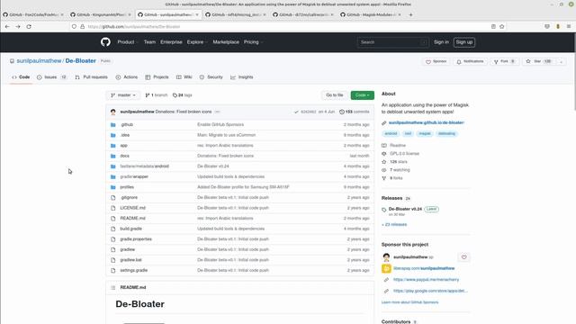Click the site lock icon in address bar
Viewport: 576px width, 324px height.
point(82,26)
